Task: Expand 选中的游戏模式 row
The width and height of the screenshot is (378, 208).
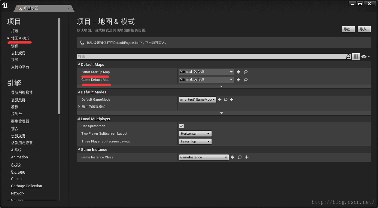Action: click(x=79, y=107)
